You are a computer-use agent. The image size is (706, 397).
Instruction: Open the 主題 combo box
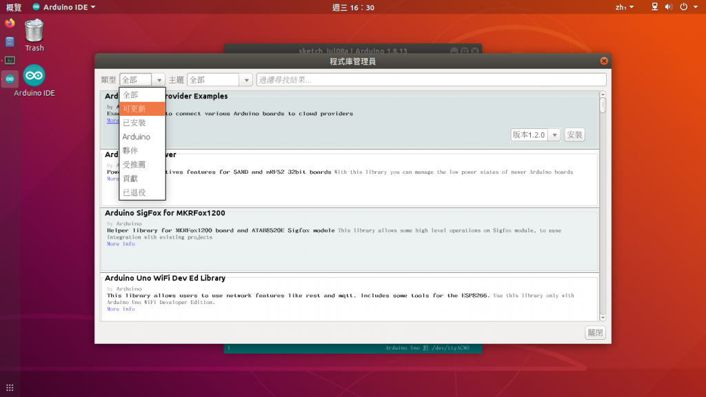pos(219,80)
